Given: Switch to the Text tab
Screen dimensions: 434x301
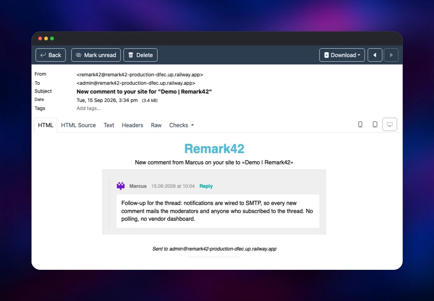Looking at the screenshot, I should click(109, 125).
